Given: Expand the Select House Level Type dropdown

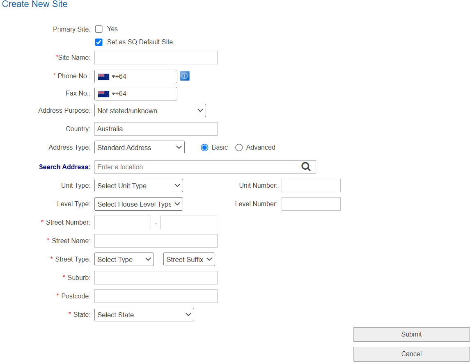Looking at the screenshot, I should (x=138, y=204).
